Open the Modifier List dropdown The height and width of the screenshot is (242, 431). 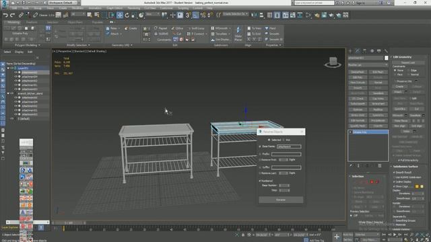368,65
